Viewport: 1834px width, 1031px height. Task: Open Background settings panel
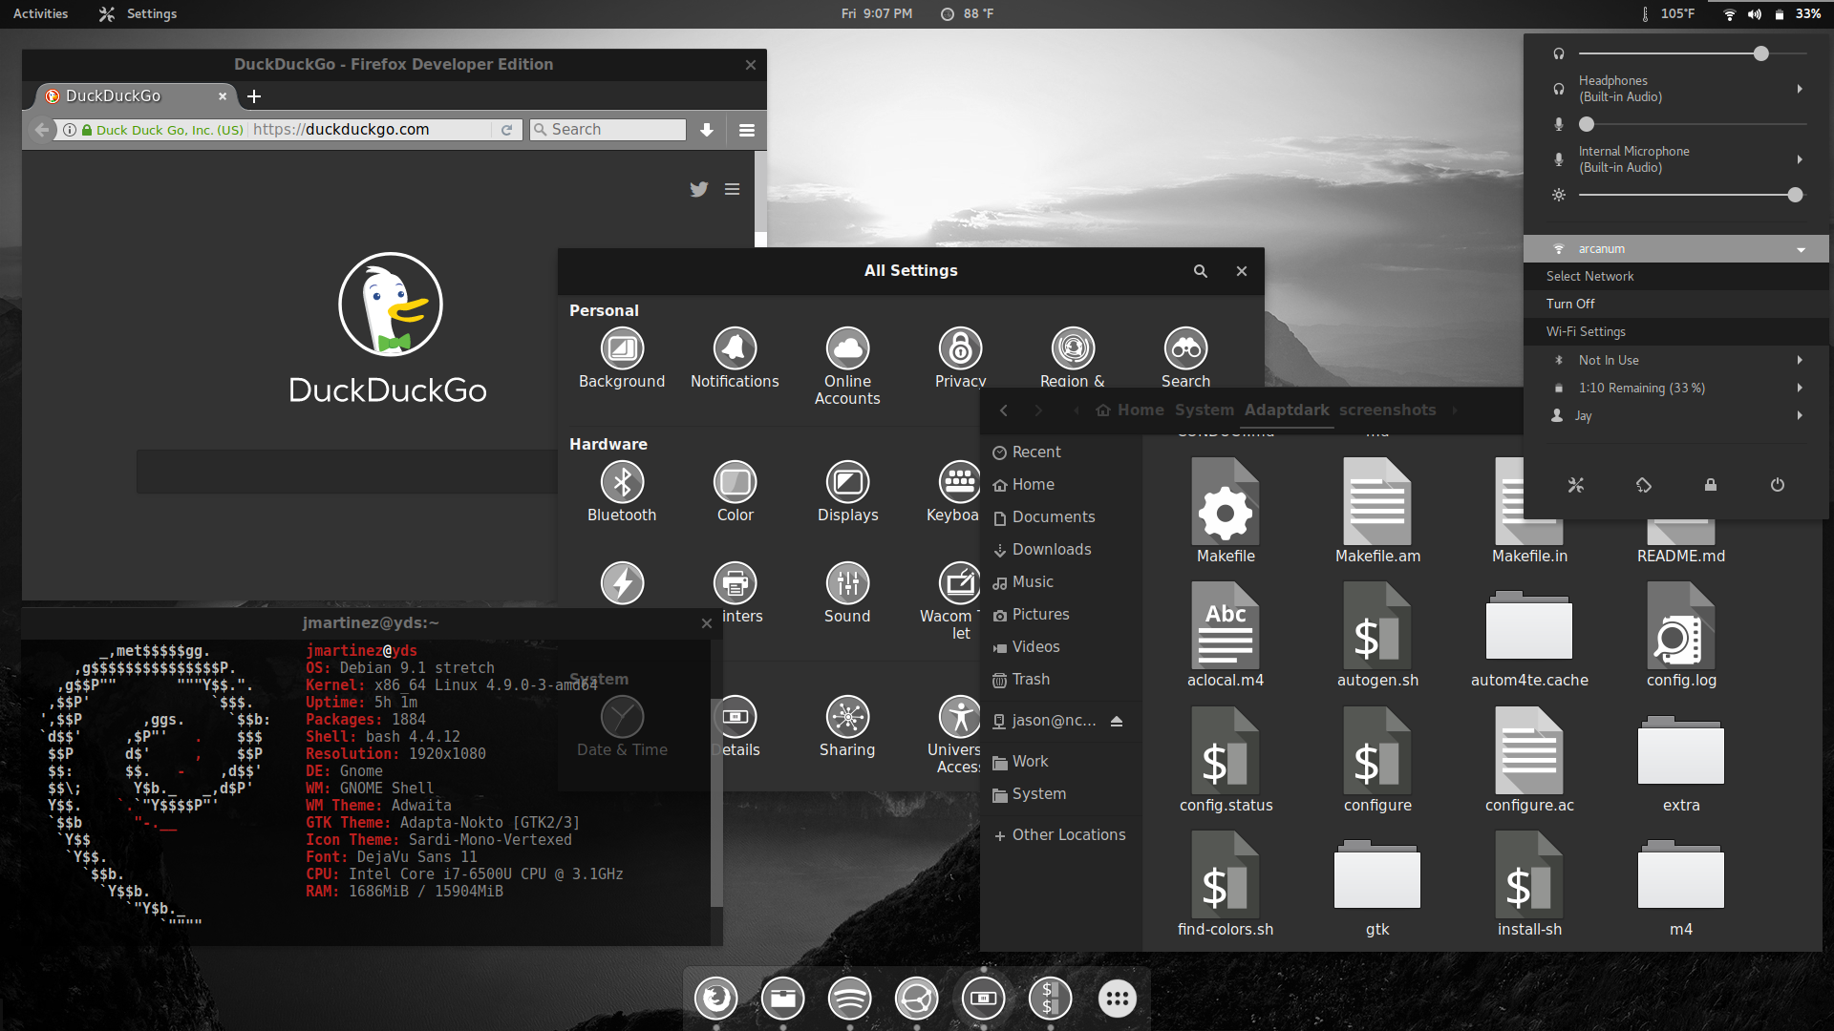(x=622, y=359)
